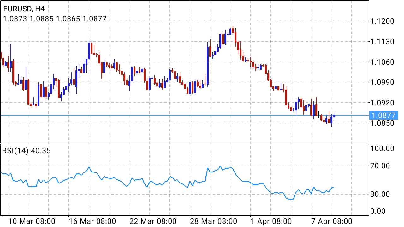
Task: Select the OHLC values line under the title
Action: (55, 19)
